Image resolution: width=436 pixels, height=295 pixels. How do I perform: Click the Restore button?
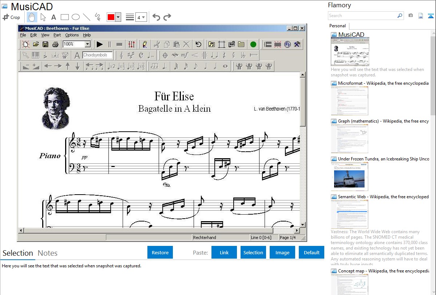[160, 252]
